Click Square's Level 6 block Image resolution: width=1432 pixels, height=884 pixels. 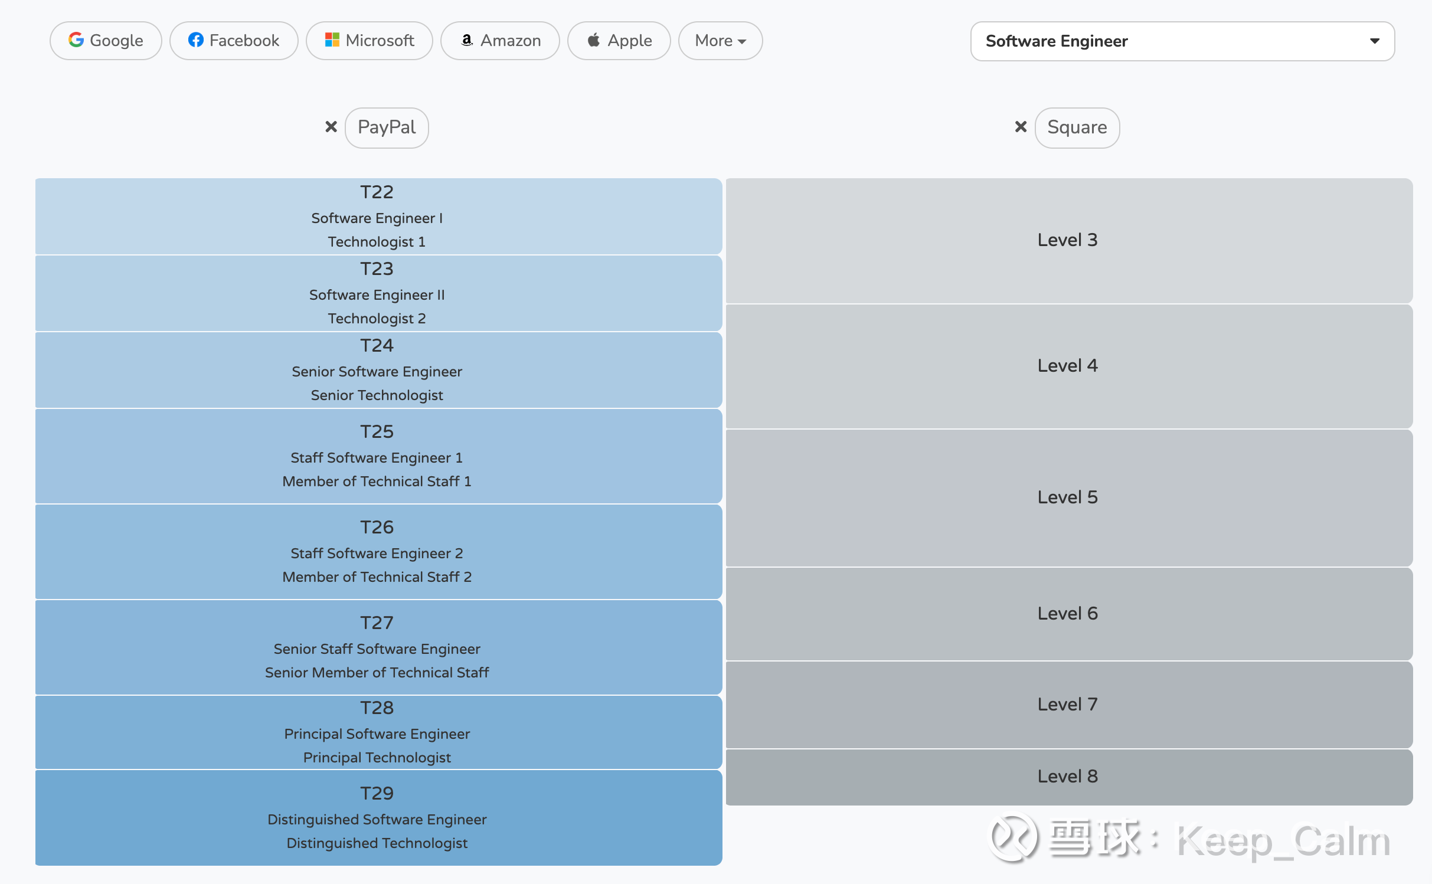[1068, 614]
